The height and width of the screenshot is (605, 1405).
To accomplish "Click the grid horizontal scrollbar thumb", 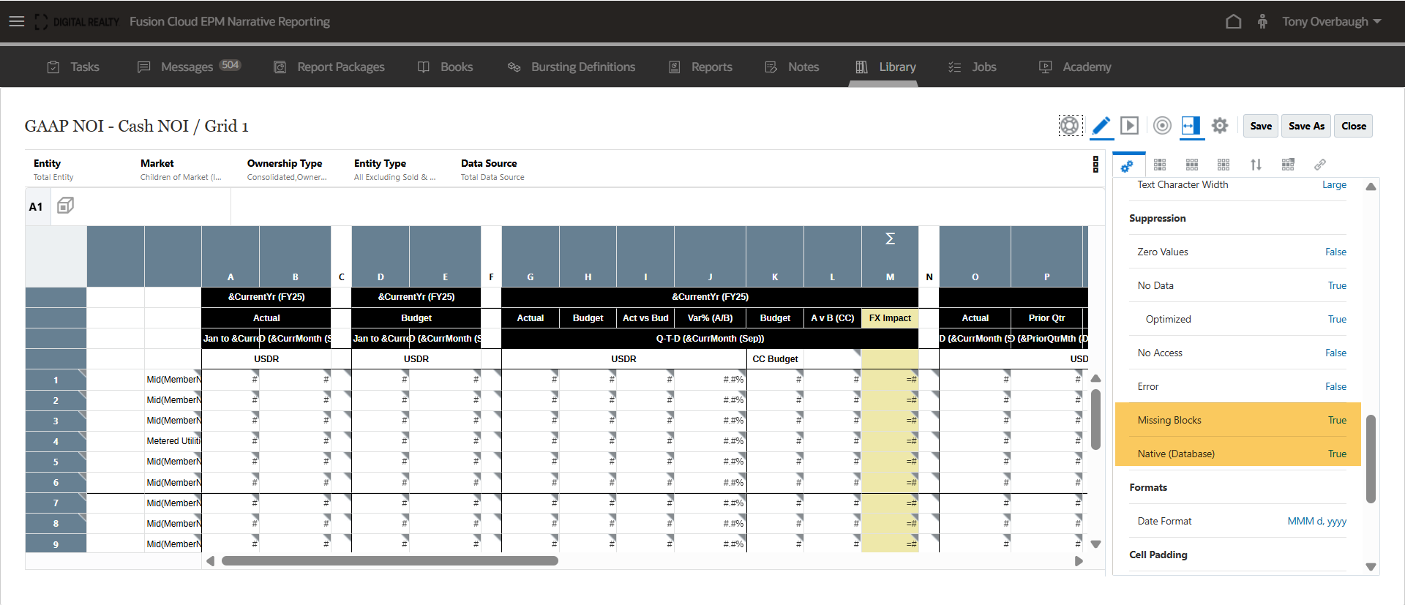I will [389, 561].
